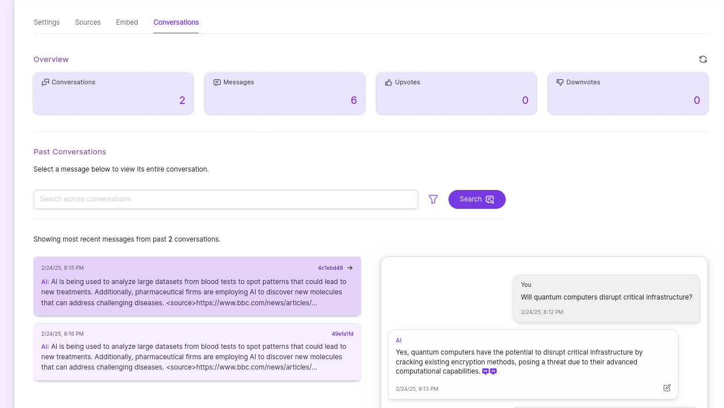
Task: Click the Upvotes thumbs-up icon
Action: 389,82
